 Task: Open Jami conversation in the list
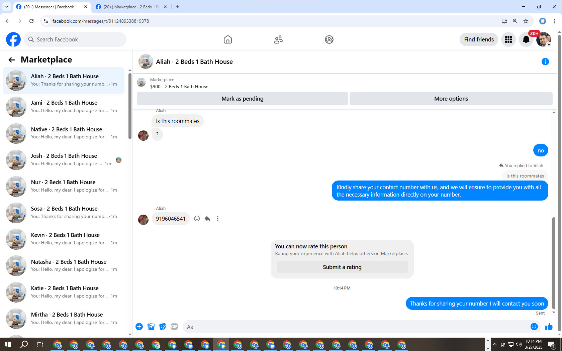click(64, 107)
